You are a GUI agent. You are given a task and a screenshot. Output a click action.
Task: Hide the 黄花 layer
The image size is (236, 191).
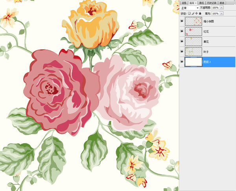pos(182,41)
